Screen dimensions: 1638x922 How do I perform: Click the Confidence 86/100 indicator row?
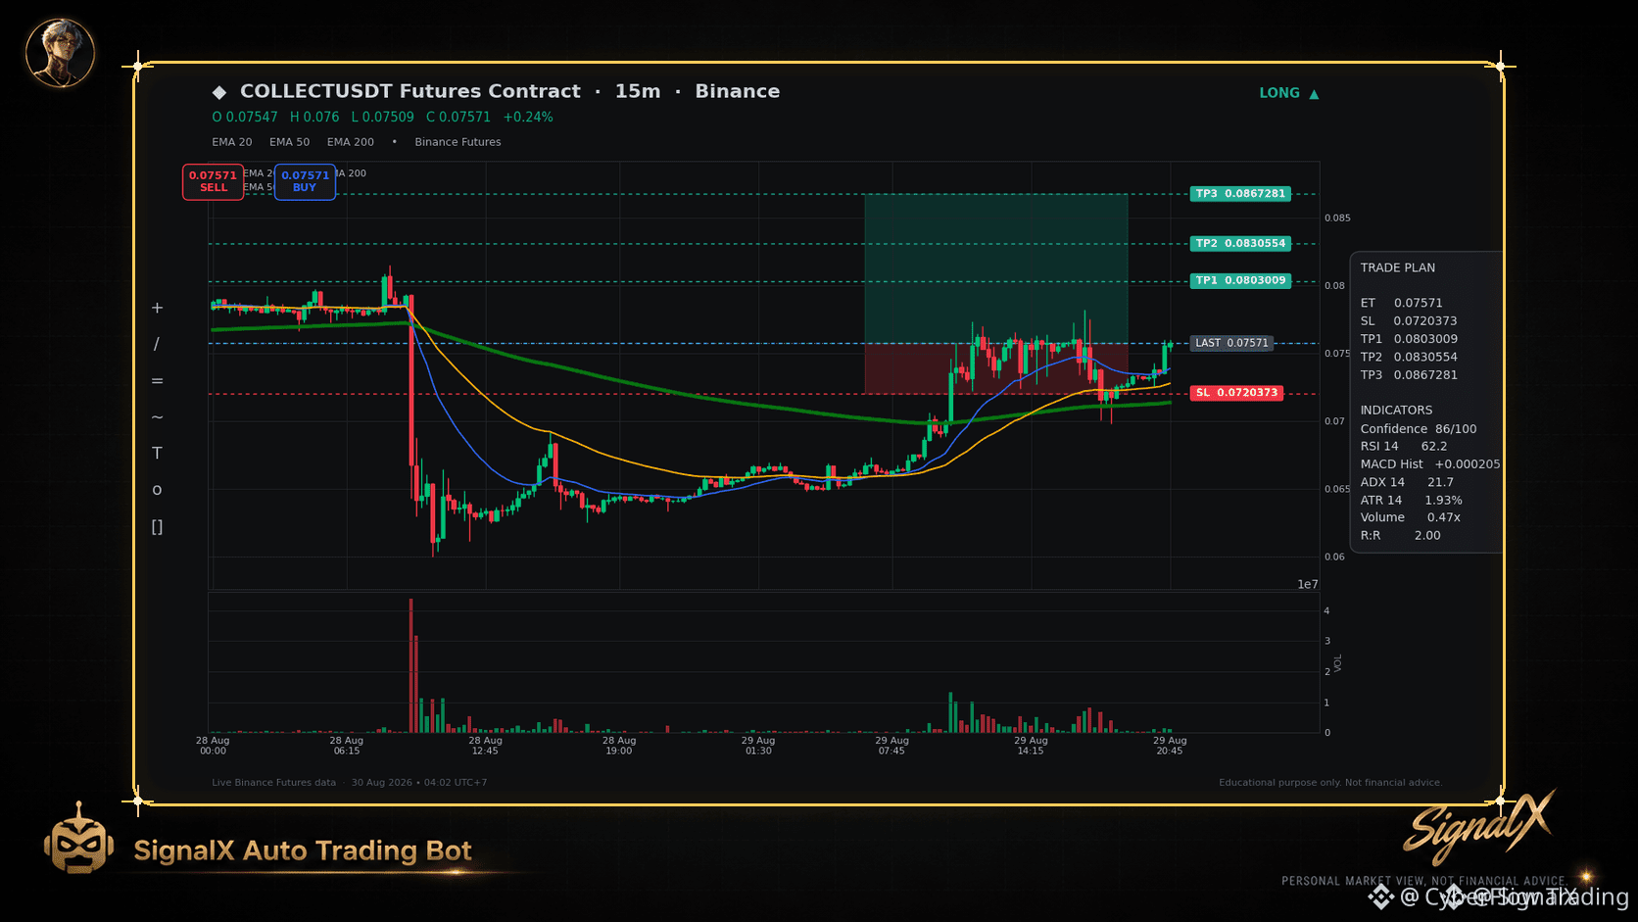tap(1419, 429)
